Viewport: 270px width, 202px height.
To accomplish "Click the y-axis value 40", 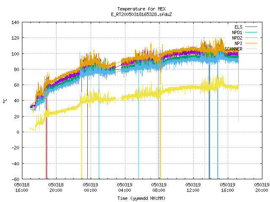I will [16, 101].
